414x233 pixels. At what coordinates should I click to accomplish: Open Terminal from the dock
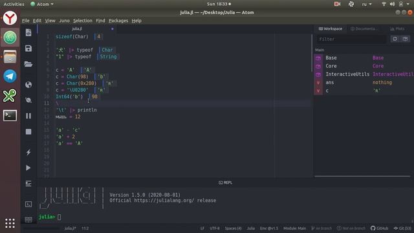point(10,115)
